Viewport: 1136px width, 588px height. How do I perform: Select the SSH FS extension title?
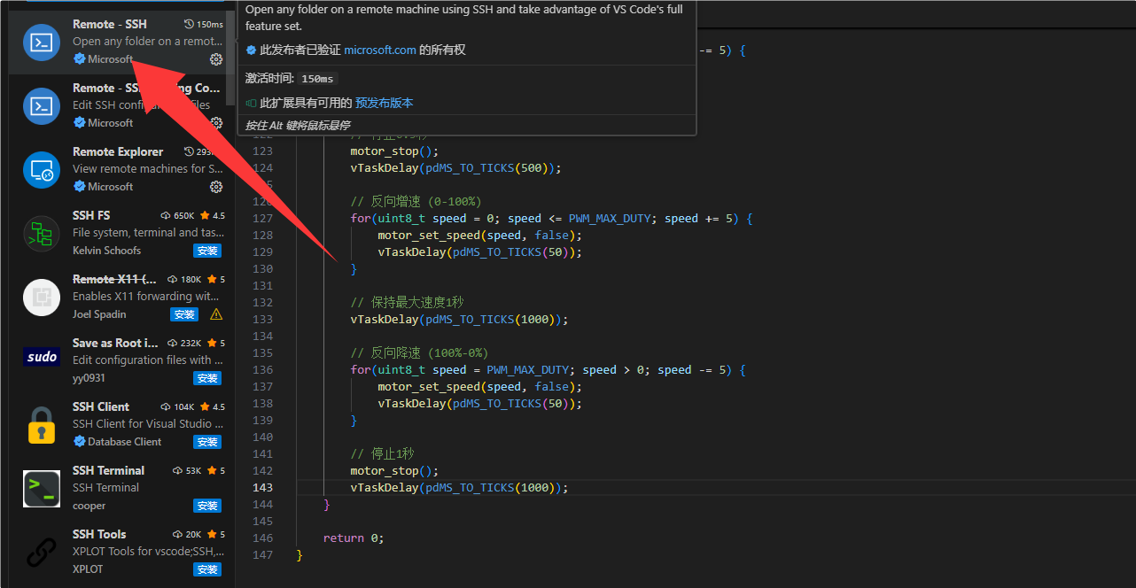91,215
